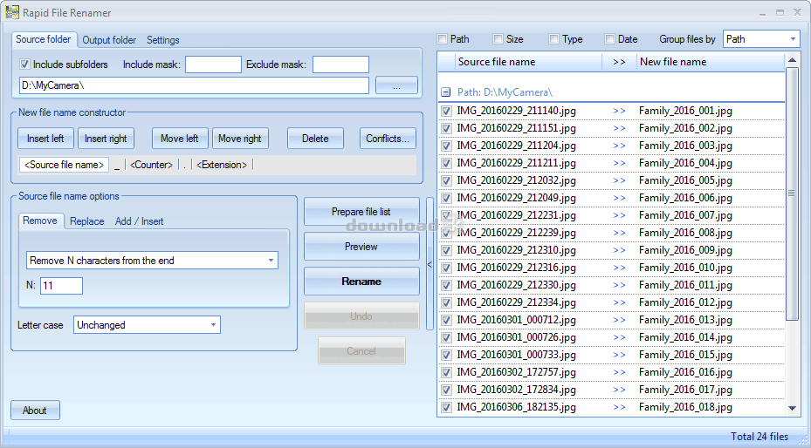
Task: Select row IMG_20160302_172757.jpg
Action: [x=611, y=372]
